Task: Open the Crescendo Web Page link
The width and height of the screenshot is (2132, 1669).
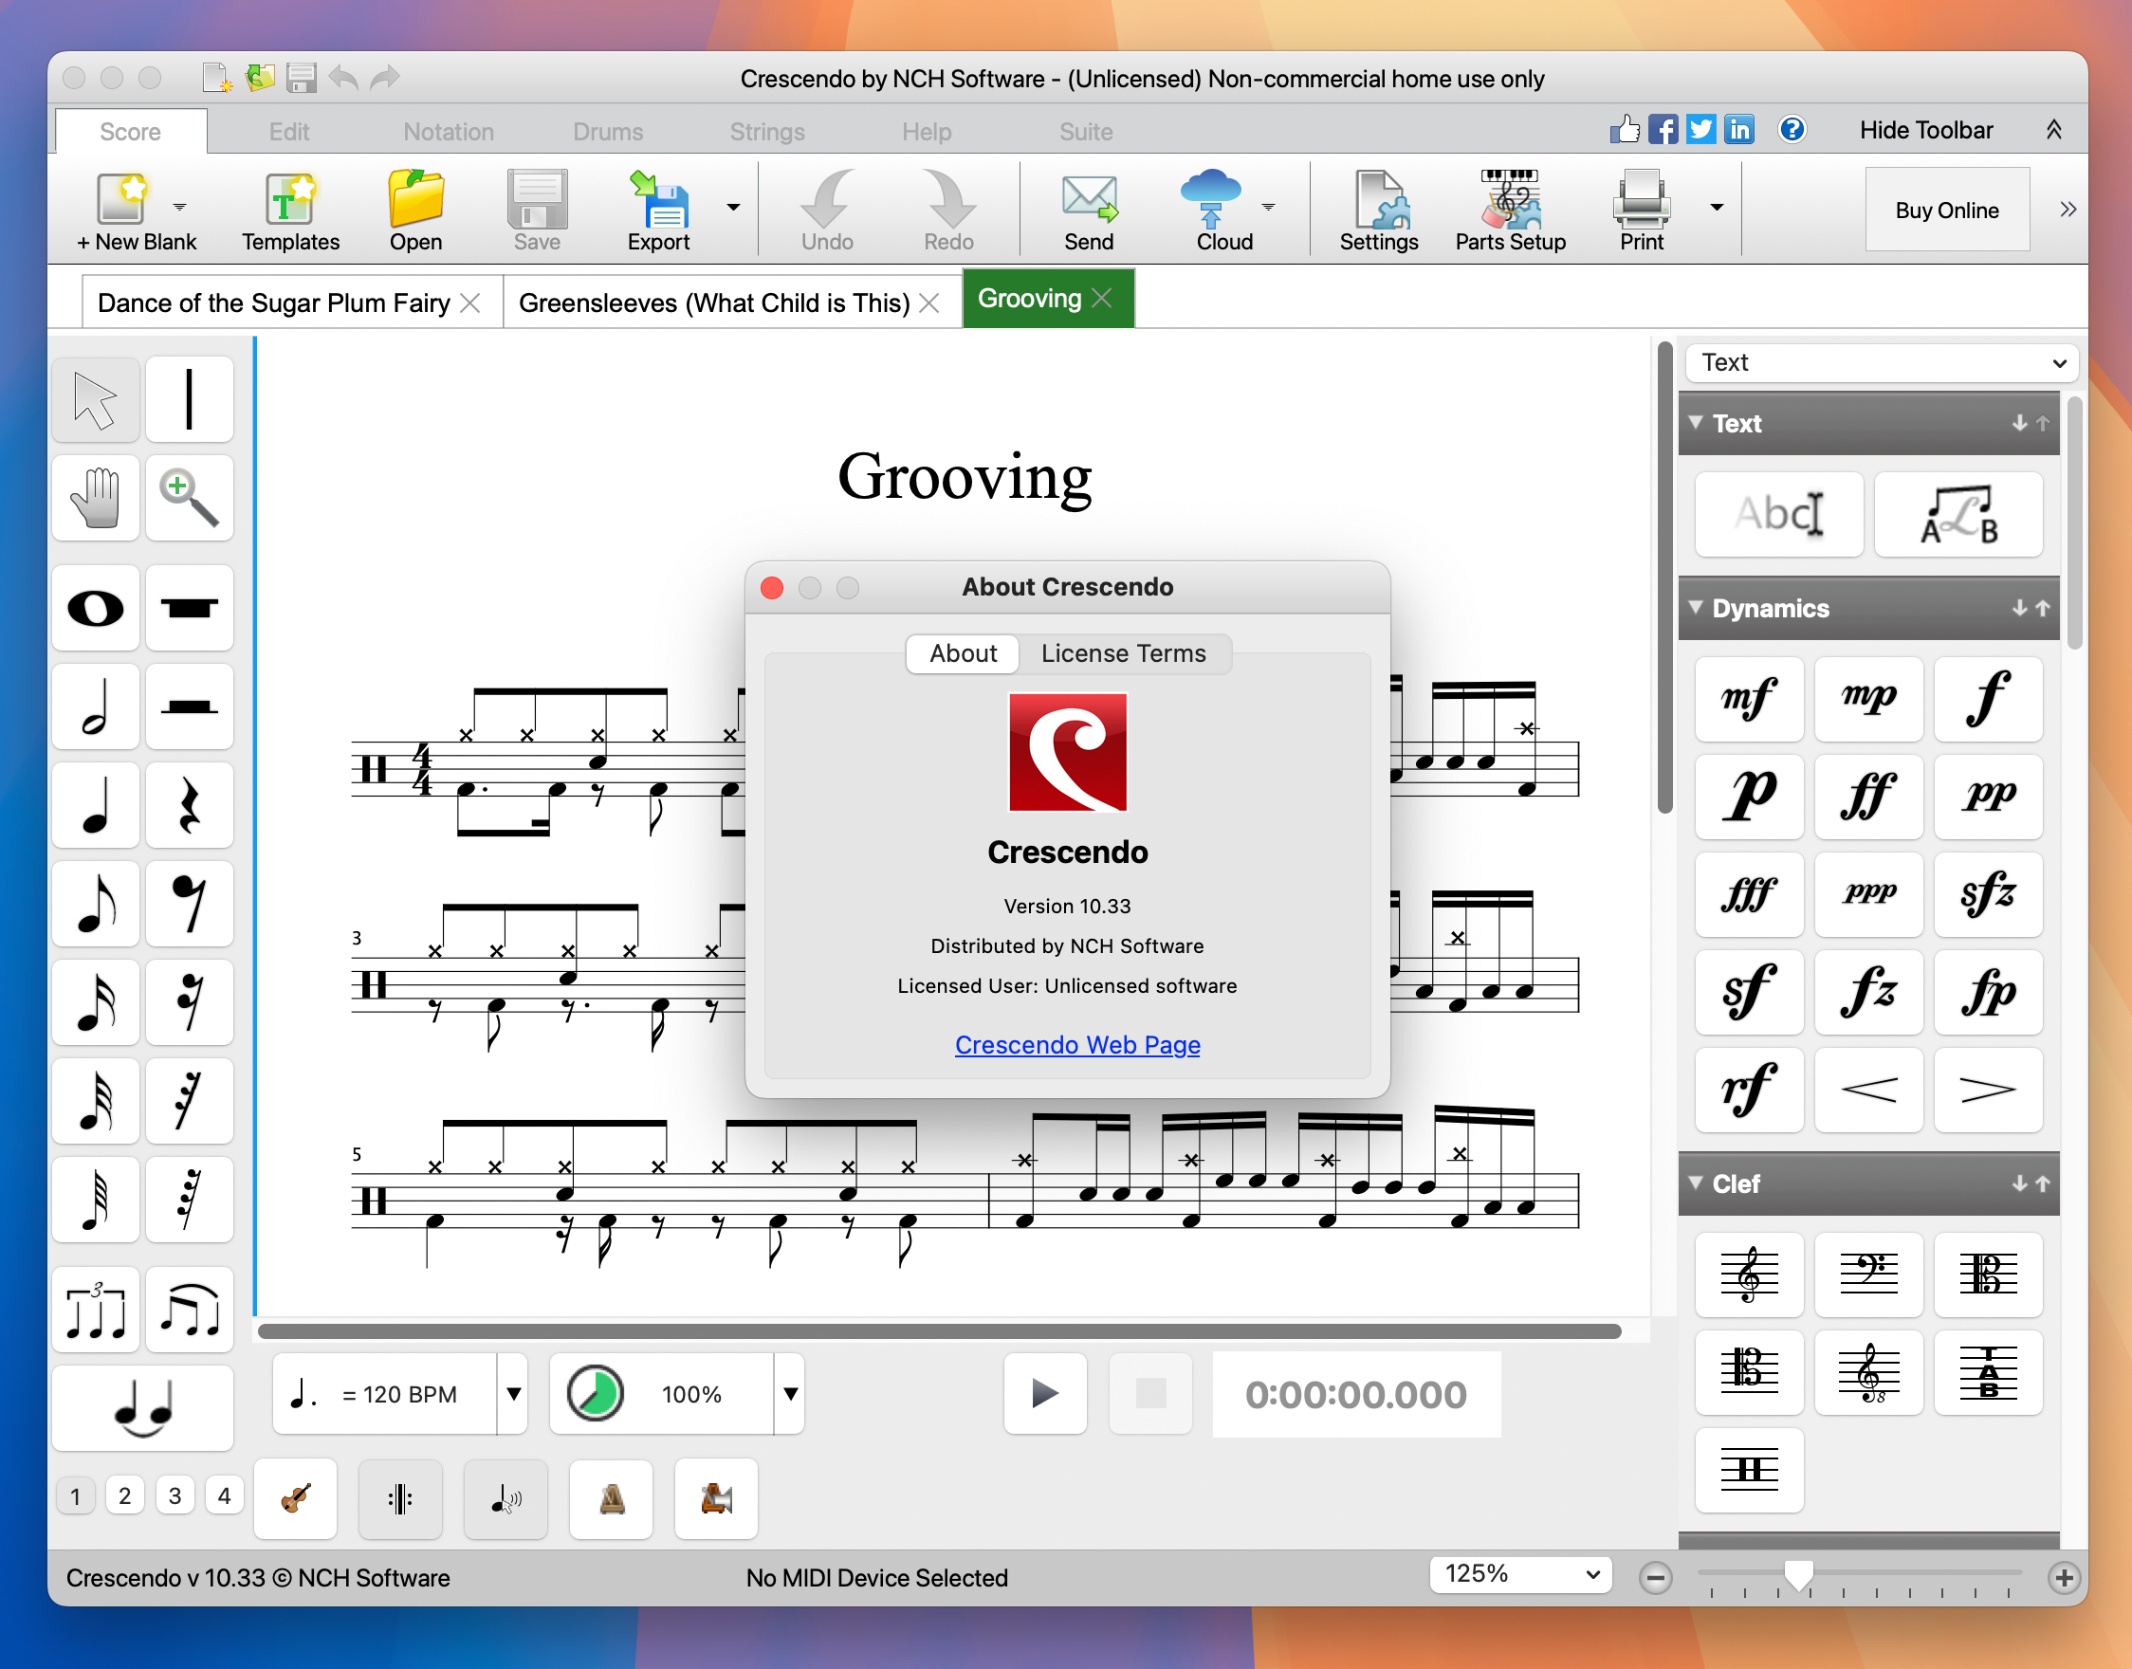Action: (1077, 1045)
